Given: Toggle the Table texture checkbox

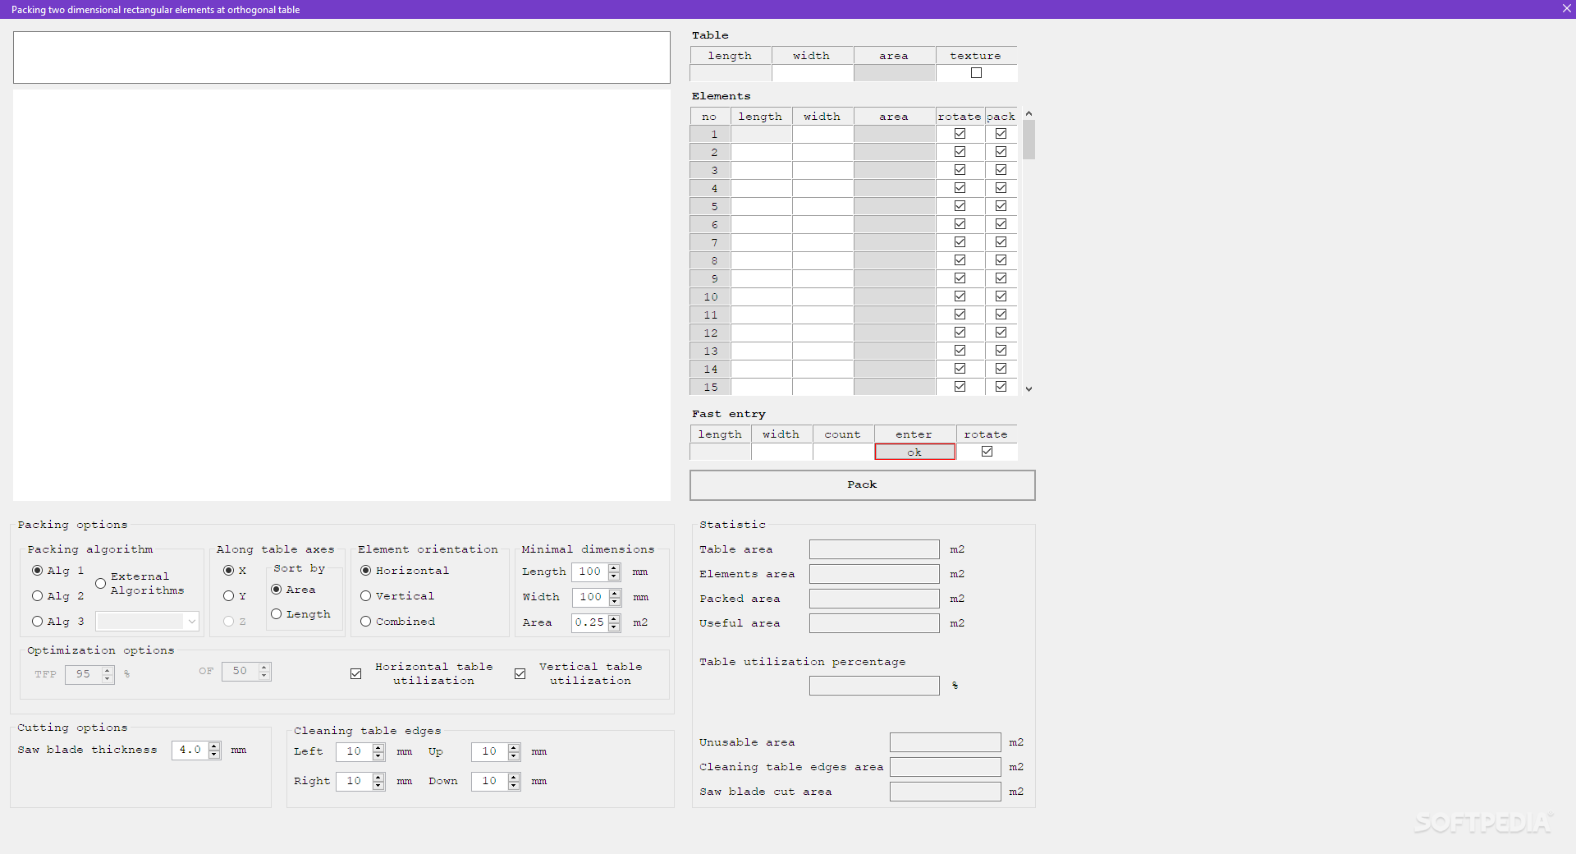Looking at the screenshot, I should tap(976, 73).
